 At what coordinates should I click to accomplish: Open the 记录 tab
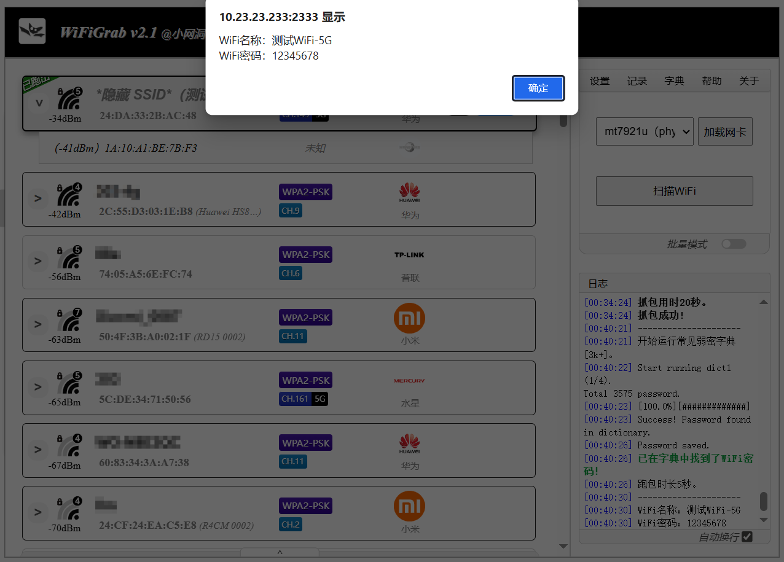pos(637,81)
